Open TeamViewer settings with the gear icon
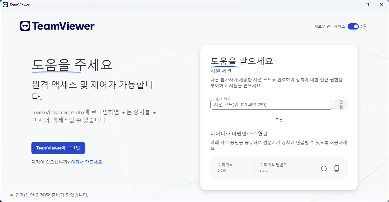 coord(364,26)
